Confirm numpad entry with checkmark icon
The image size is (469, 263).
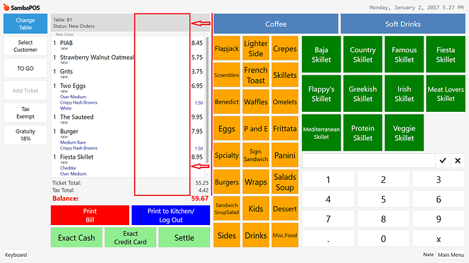(x=442, y=161)
